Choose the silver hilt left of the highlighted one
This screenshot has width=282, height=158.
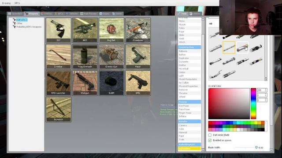[x=215, y=48]
